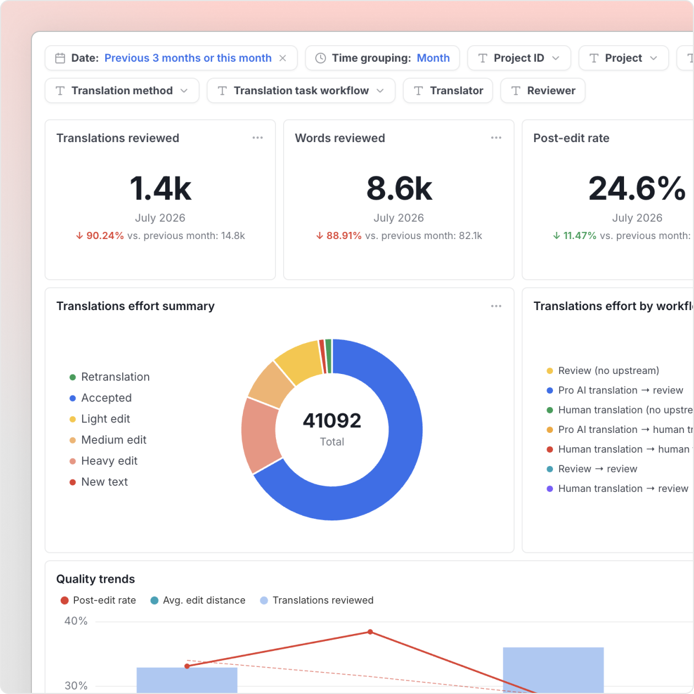694x694 pixels.
Task: Click 'Pro AI translation → review' legend entry
Action: click(615, 391)
